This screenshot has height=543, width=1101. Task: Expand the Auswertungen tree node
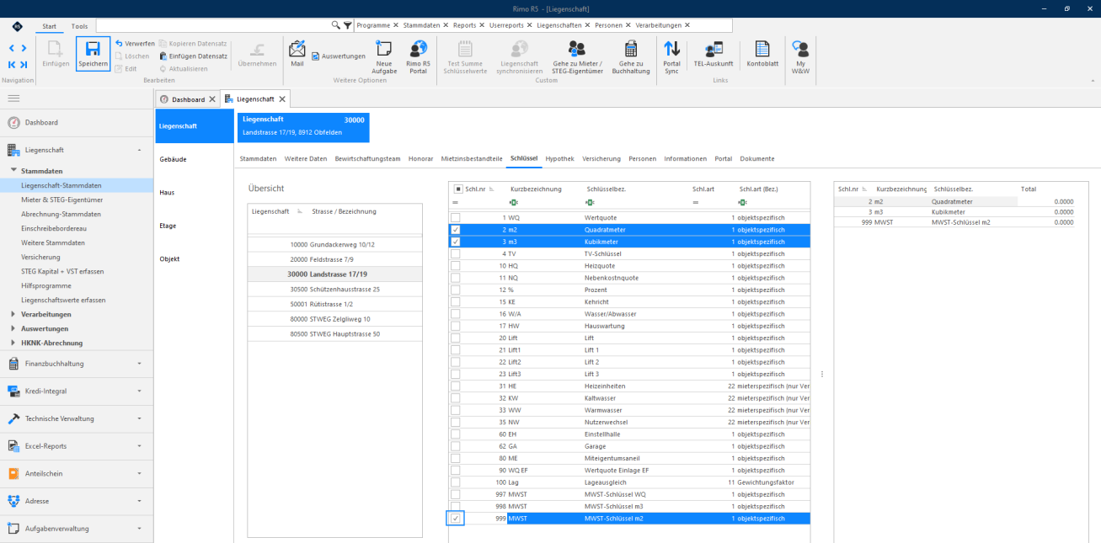click(x=13, y=328)
